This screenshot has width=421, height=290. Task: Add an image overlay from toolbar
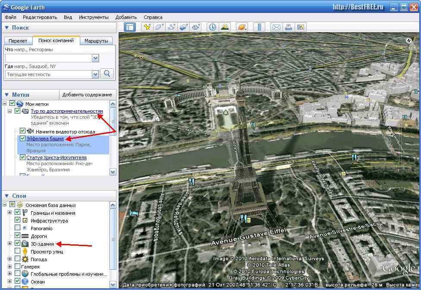point(184,27)
